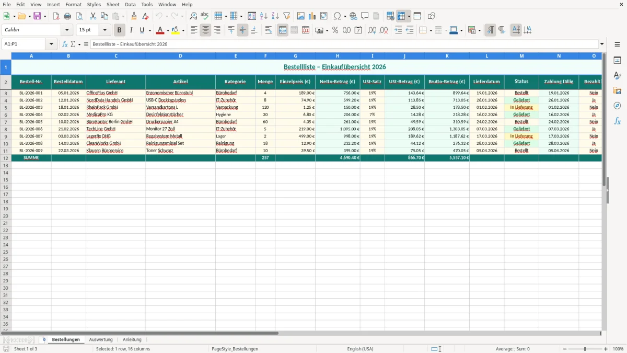Open the Borders dropdown arrow
This screenshot has height=353, width=627.
pyautogui.click(x=431, y=30)
